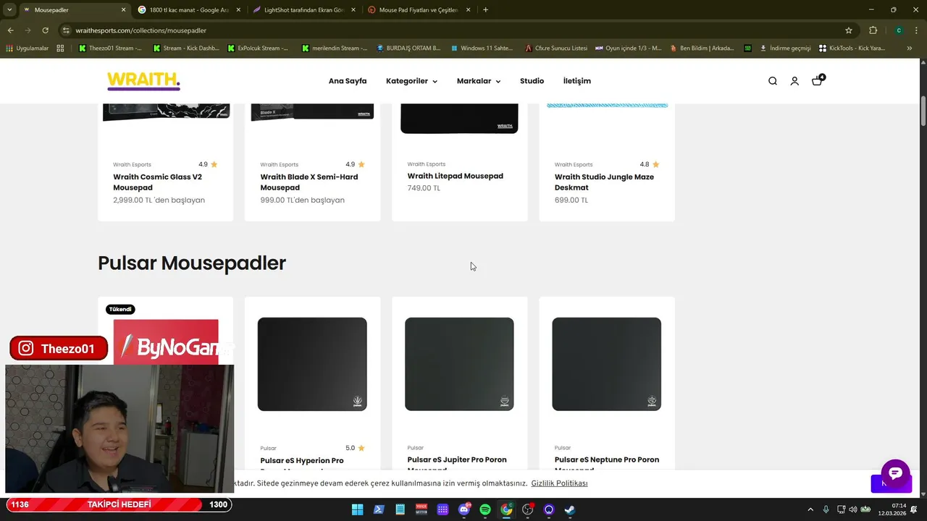This screenshot has height=521, width=927.
Task: Open the Gizlilik Politikası link
Action: (x=559, y=483)
